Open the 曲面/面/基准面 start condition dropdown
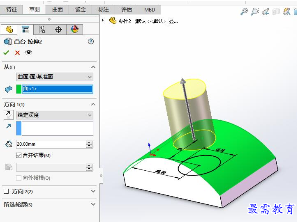298x222 pixels. [x=55, y=77]
